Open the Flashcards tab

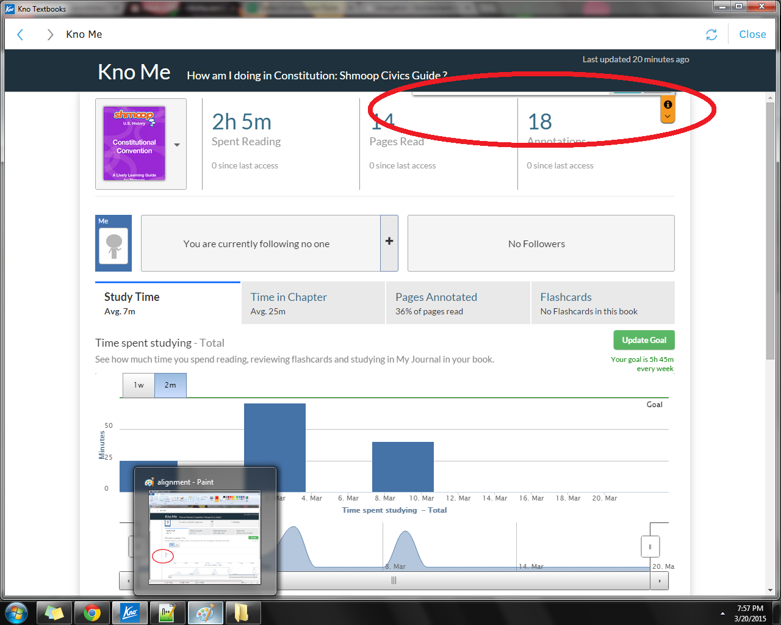[x=603, y=303]
